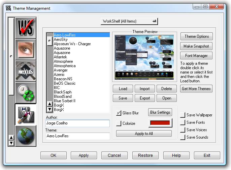Open Blur Settings
Image resolution: width=231 pixels, height=170 pixels.
pyautogui.click(x=160, y=112)
